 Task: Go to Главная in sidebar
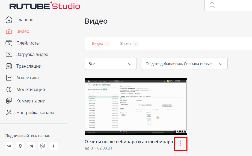tap(25, 20)
